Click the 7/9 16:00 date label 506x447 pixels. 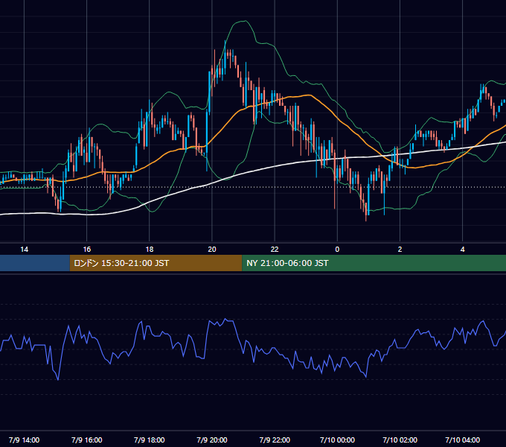point(87,440)
